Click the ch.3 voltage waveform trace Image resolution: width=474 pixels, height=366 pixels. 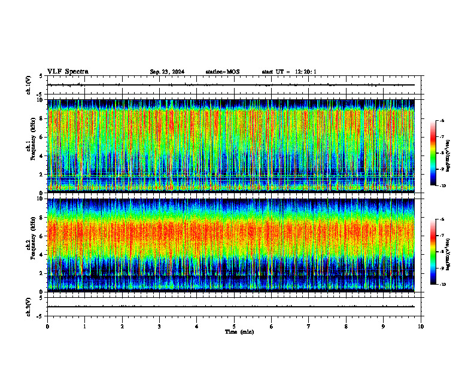(x=231, y=307)
